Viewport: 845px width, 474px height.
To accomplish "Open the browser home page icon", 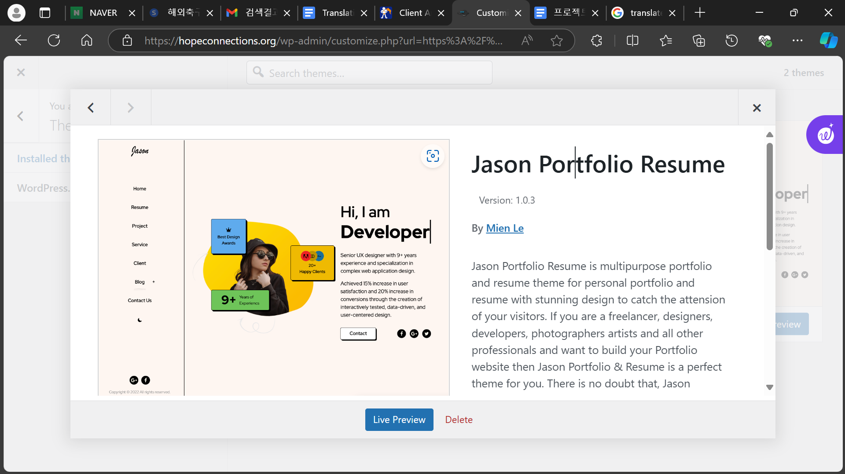I will [x=87, y=40].
